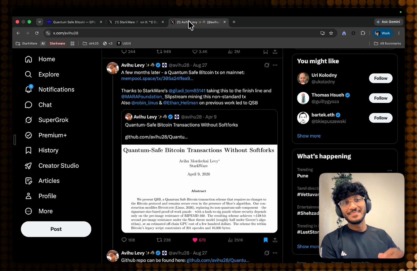Screen dimensions: 417x271
Task: Open the tab search dropdown chevron
Action: [40, 22]
